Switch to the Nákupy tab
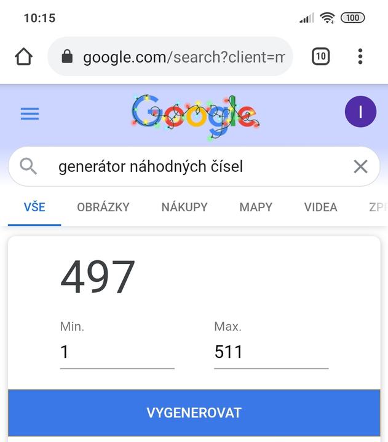Screen dimensions: 388x442 (x=184, y=207)
